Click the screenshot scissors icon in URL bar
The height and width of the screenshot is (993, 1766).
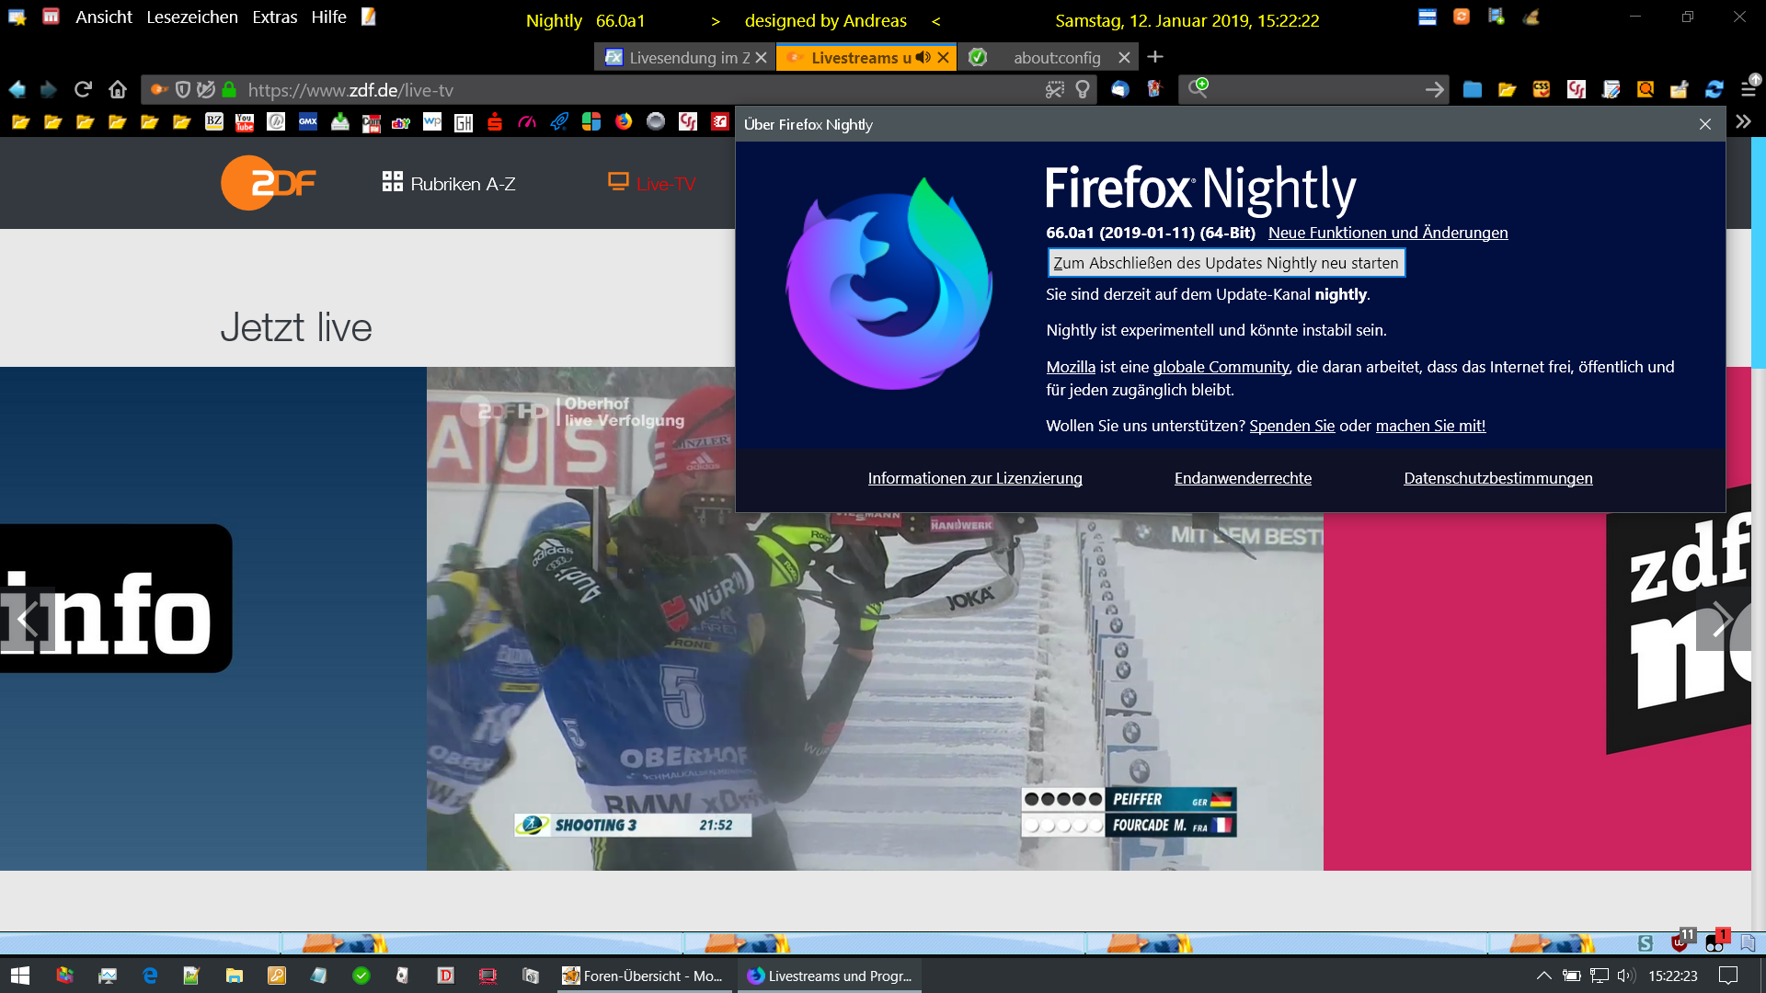coord(1055,89)
